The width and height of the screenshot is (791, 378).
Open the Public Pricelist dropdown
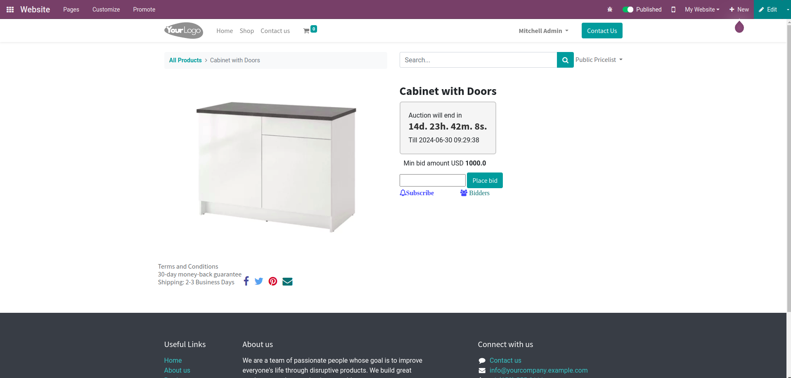pos(599,60)
